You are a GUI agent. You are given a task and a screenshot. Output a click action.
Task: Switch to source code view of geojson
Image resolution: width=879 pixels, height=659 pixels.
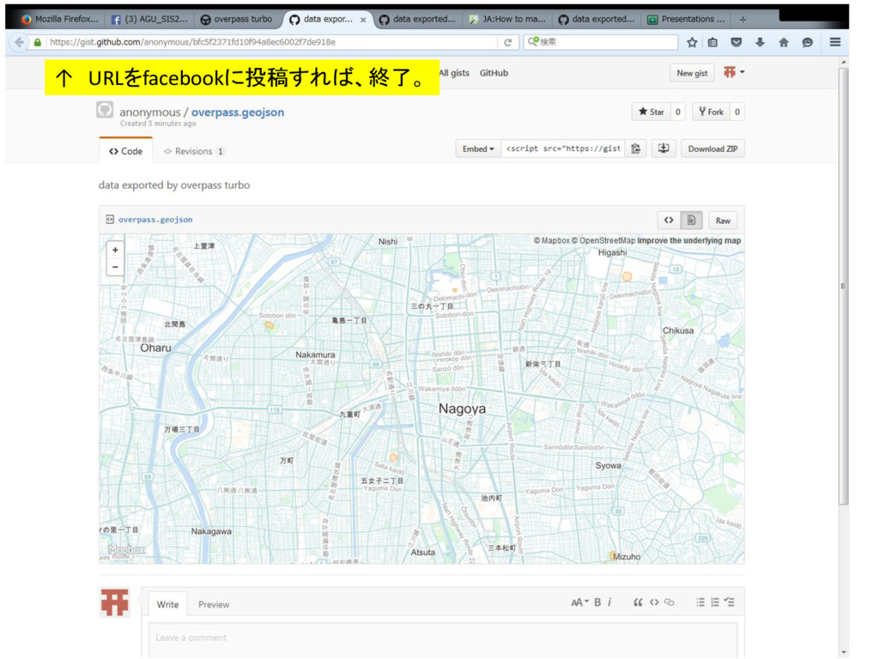click(x=669, y=221)
